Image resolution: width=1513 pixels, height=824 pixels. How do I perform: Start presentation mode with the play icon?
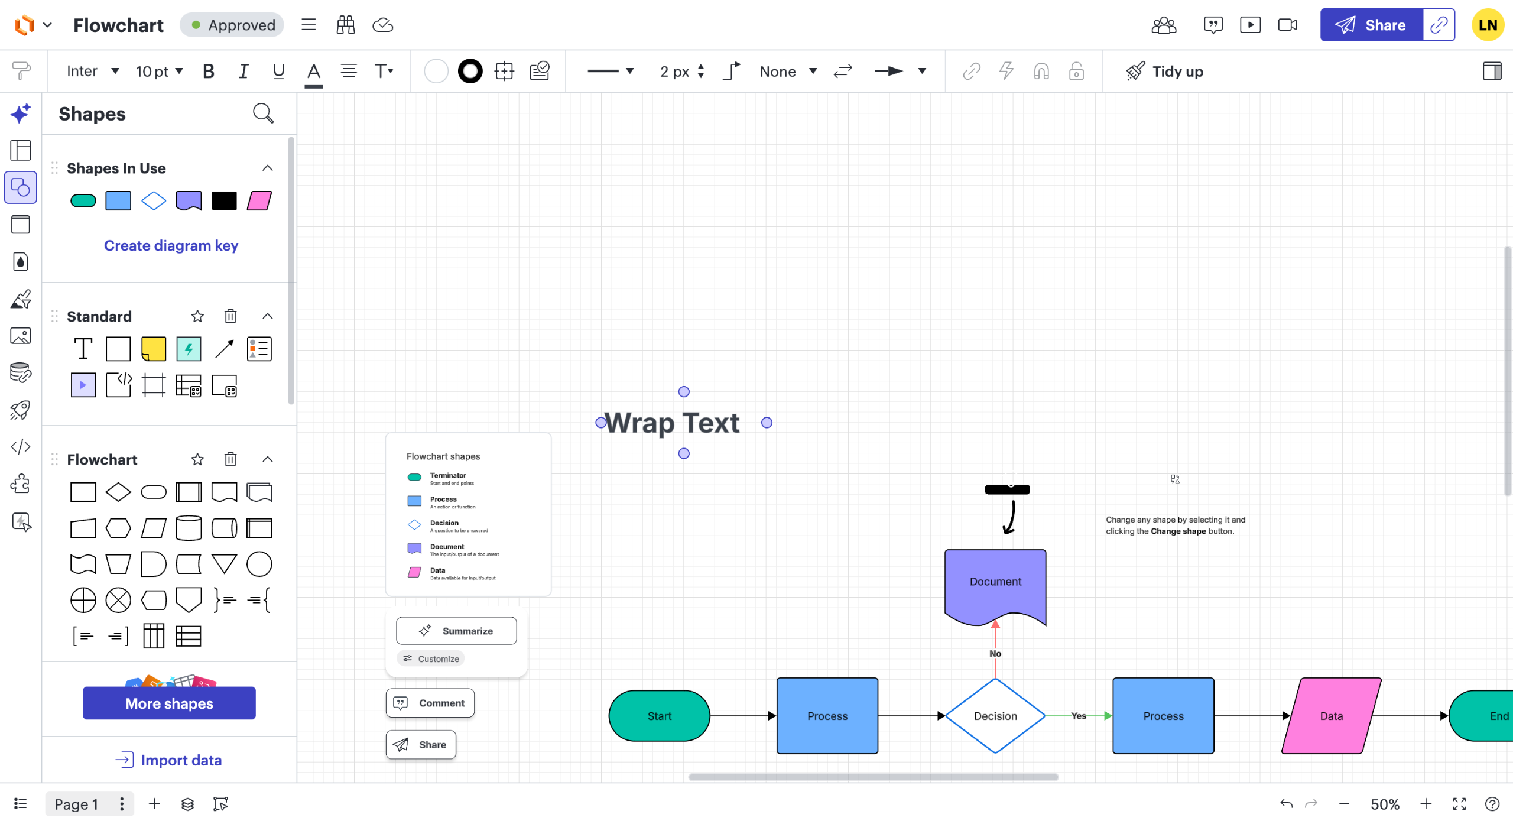pos(1250,25)
